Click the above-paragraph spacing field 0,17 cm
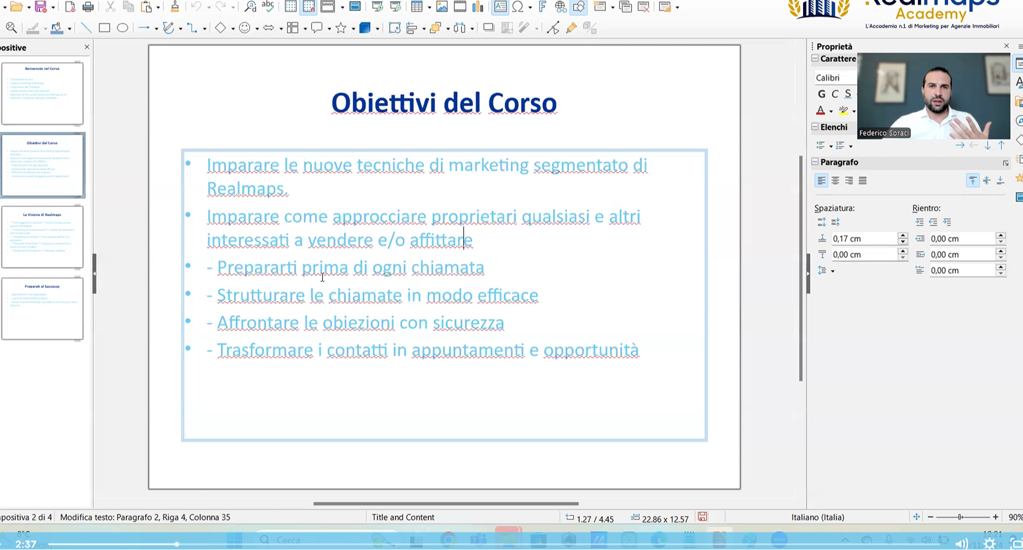The width and height of the screenshot is (1023, 550). pos(864,239)
